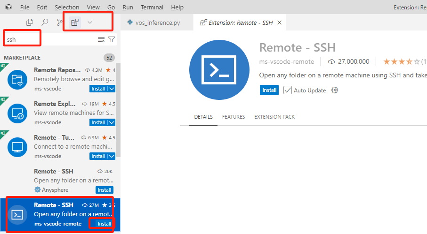Open the Run menu
Viewport: 427px width, 234px height.
click(128, 8)
